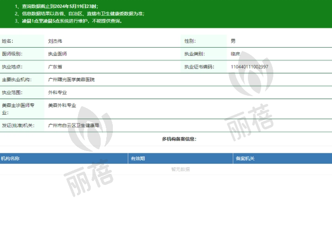332x227 pixels.
Task: Select the value 美容外科专业
Action: coord(62,105)
